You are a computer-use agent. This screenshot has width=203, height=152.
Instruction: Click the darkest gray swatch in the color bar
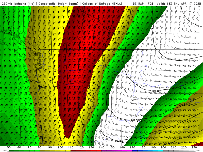(x=166, y=150)
